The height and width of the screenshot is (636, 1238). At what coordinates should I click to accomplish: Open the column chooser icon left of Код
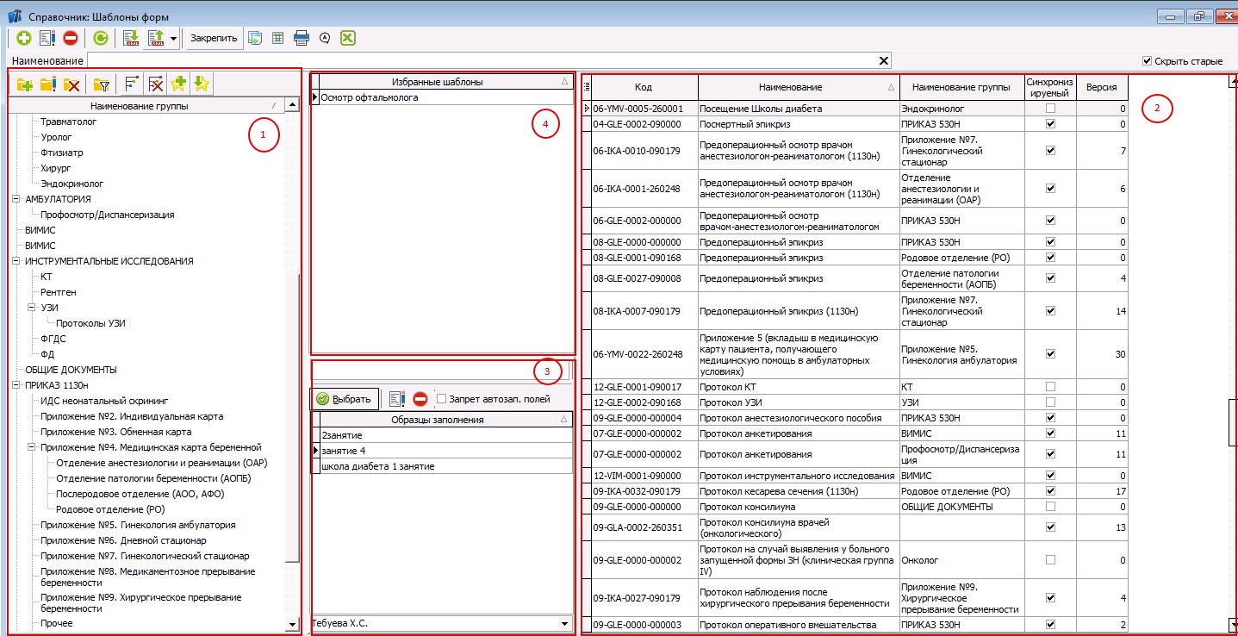pyautogui.click(x=587, y=87)
